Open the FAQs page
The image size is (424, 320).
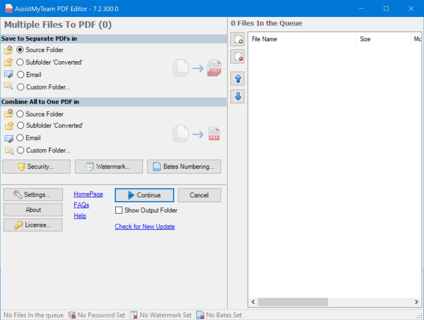(81, 205)
